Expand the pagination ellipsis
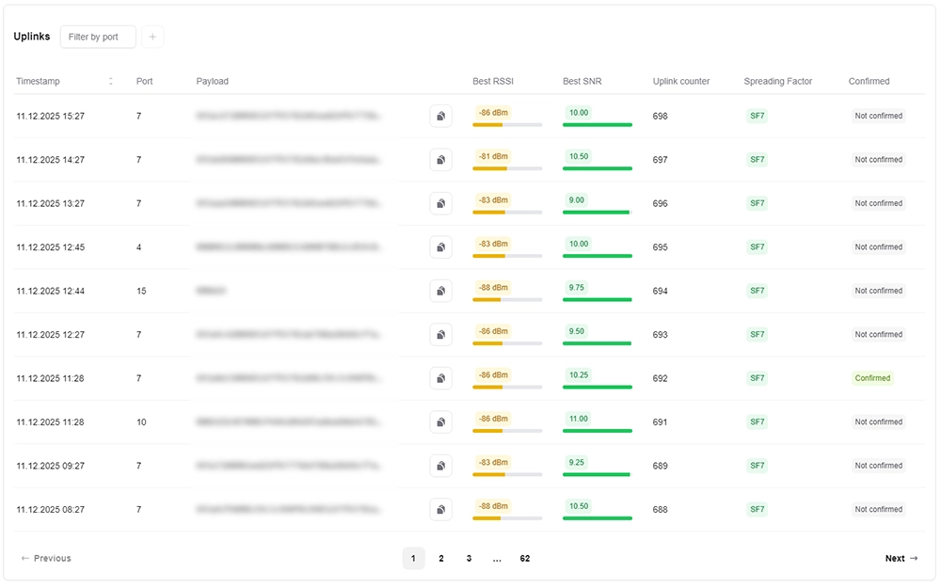 coord(497,559)
